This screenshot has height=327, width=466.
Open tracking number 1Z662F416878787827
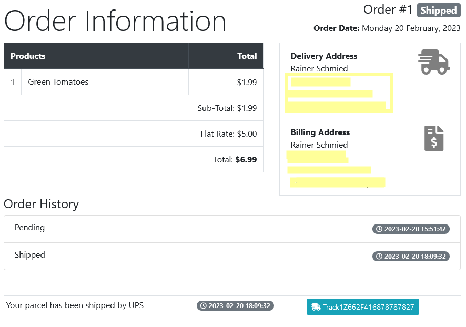[x=362, y=307]
